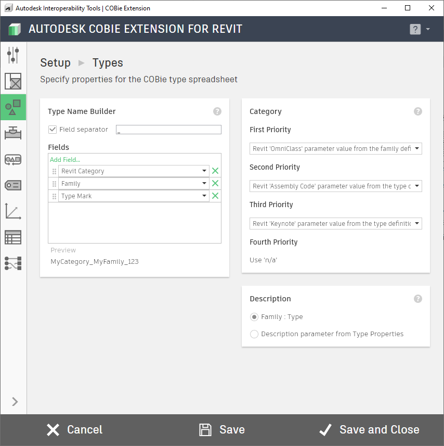Click the coordinates axes icon in sidebar
Image resolution: width=444 pixels, height=446 pixels.
tap(13, 211)
